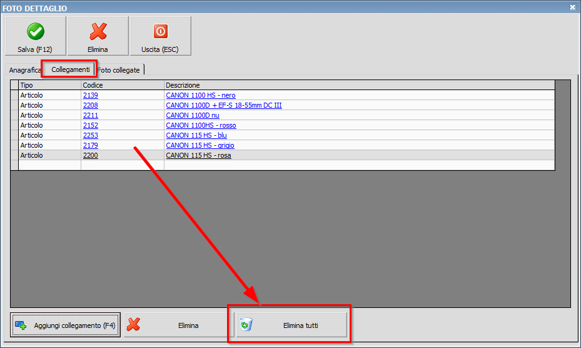Open code link 2253
The width and height of the screenshot is (581, 348).
click(x=91, y=135)
